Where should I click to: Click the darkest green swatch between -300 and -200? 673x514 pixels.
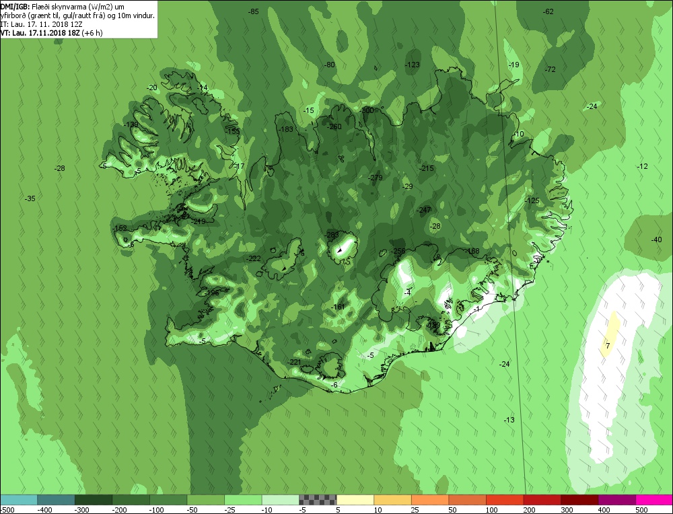94,500
